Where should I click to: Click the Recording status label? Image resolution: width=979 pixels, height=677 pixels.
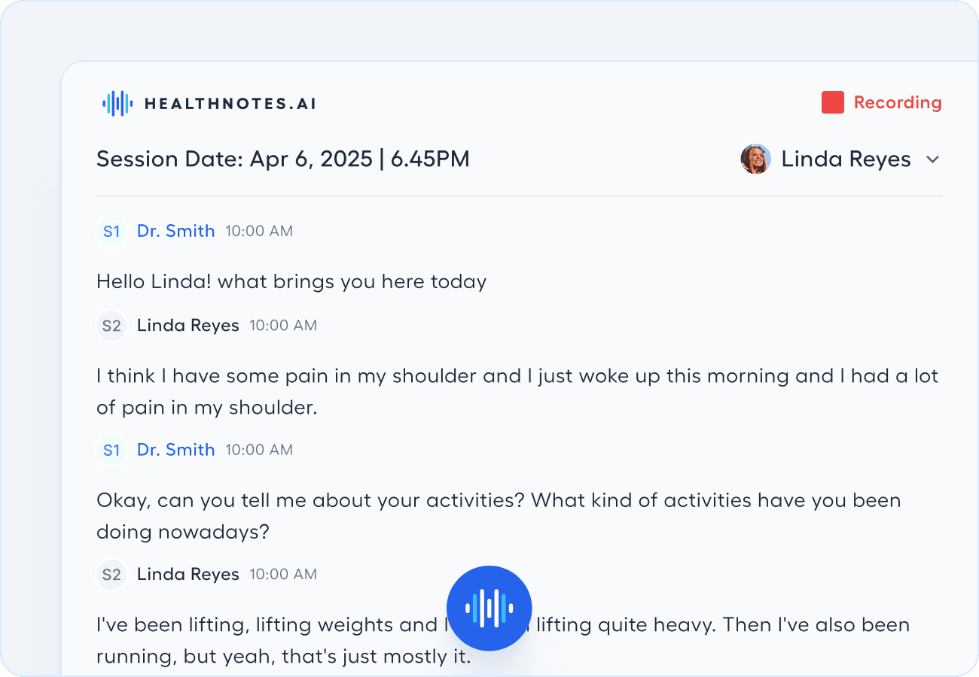pyautogui.click(x=897, y=102)
